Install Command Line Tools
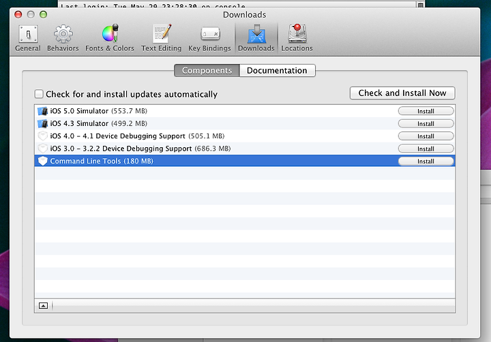This screenshot has height=342, width=491. coord(426,161)
